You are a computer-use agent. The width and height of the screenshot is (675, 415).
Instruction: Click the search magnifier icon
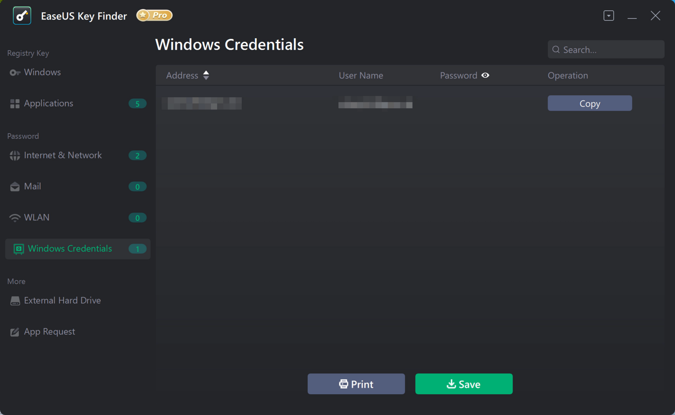pos(556,50)
